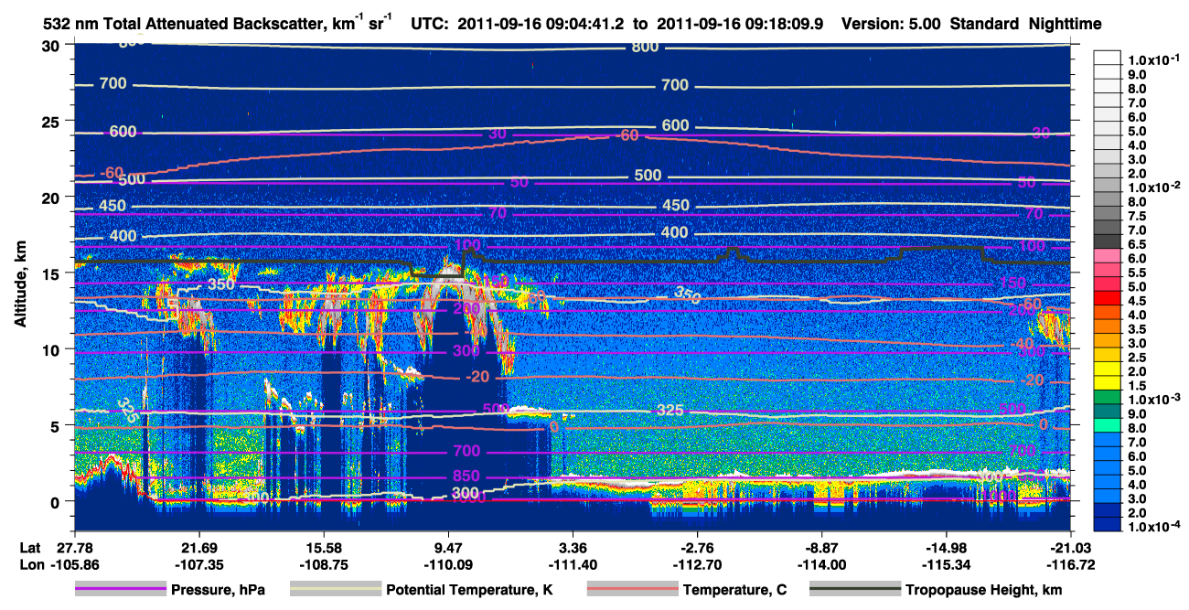Viewport: 1189px width, 610px height.
Task: Select the dark tropopause line sample in legend
Action: click(x=854, y=590)
